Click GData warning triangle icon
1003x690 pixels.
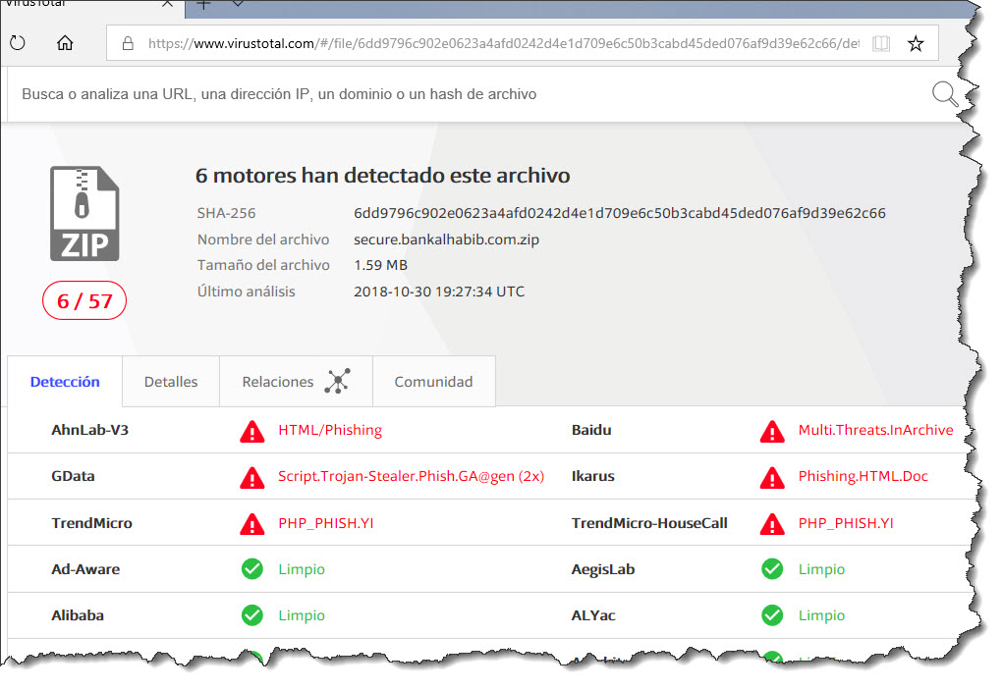coord(252,477)
